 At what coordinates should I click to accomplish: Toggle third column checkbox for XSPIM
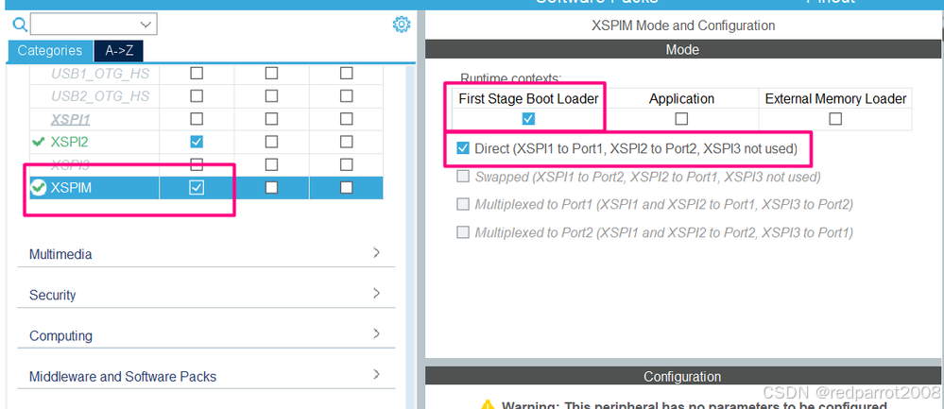point(346,188)
